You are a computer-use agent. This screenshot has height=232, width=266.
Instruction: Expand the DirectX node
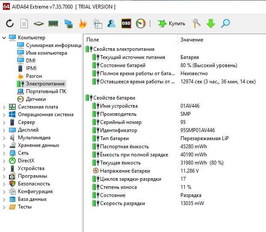pos(4,161)
